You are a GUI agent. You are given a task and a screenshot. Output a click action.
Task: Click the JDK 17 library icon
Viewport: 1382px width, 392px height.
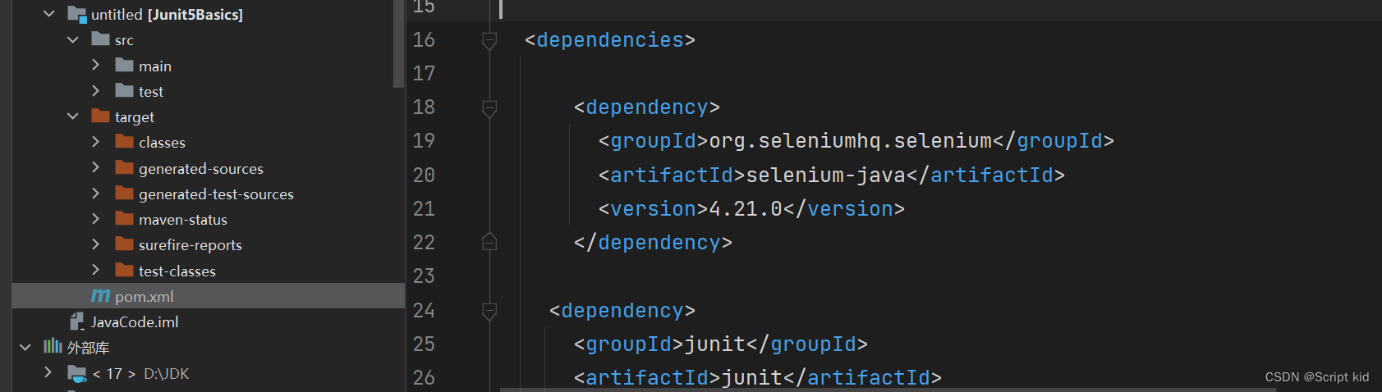tap(77, 374)
